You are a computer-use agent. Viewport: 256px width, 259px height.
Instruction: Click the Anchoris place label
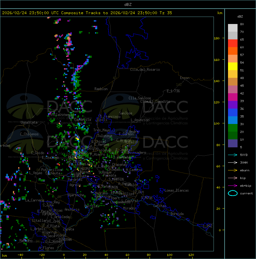coord(72,209)
